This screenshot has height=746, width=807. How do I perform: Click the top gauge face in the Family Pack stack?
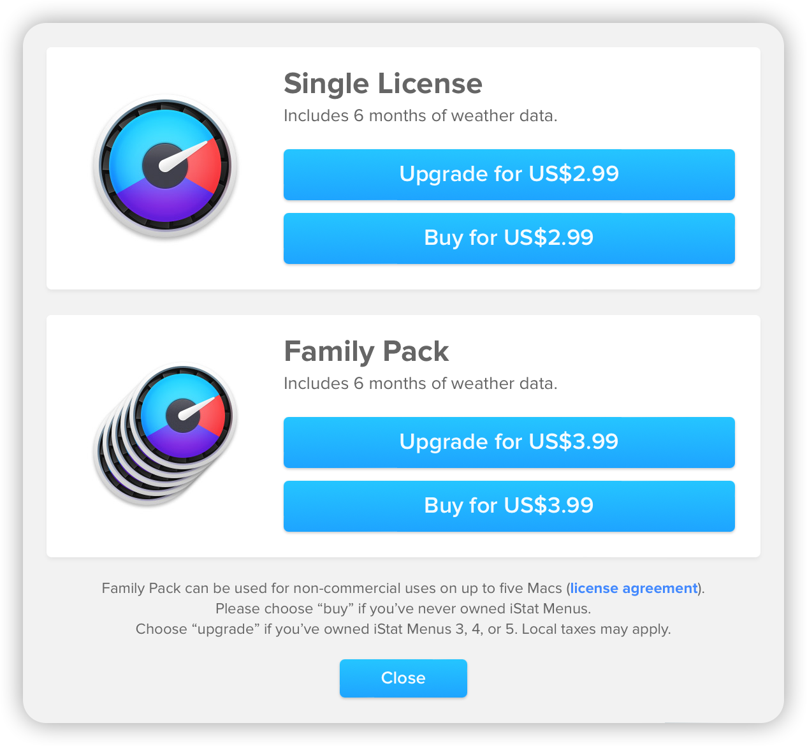tap(184, 416)
